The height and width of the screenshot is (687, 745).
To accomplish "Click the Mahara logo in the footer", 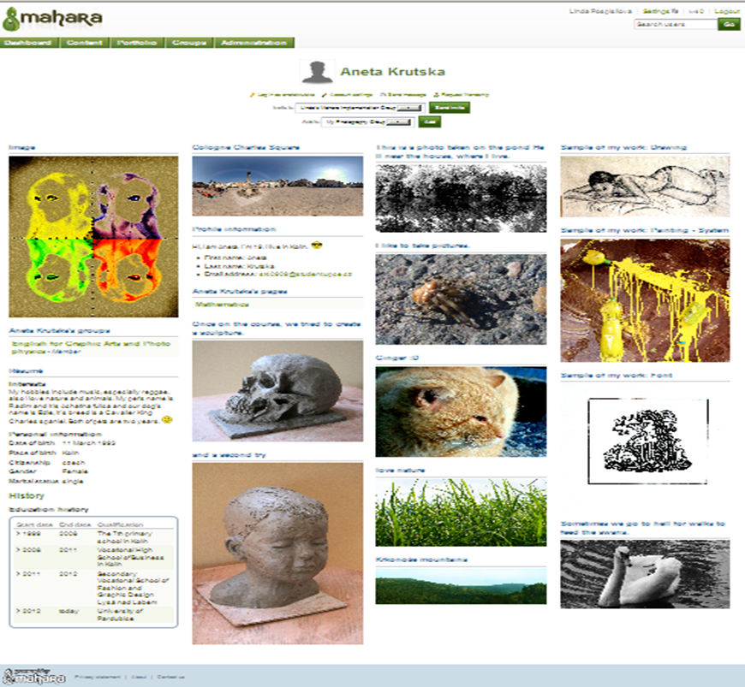I will click(x=34, y=675).
